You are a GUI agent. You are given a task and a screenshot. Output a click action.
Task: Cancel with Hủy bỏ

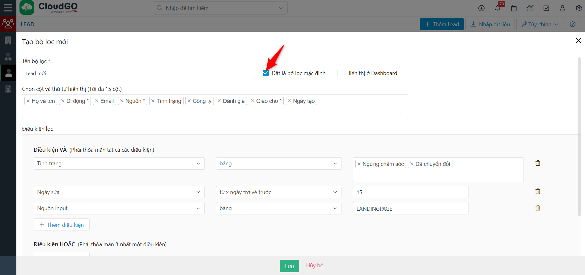315,265
